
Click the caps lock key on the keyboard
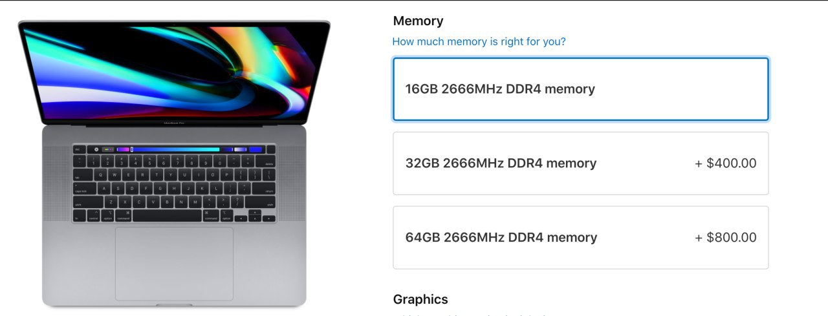point(85,188)
